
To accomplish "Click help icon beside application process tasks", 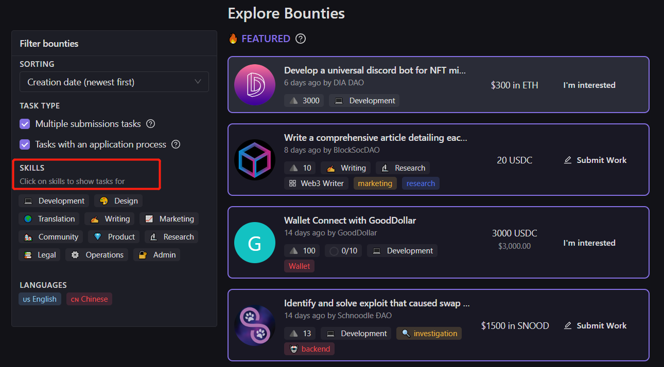I will coord(176,144).
